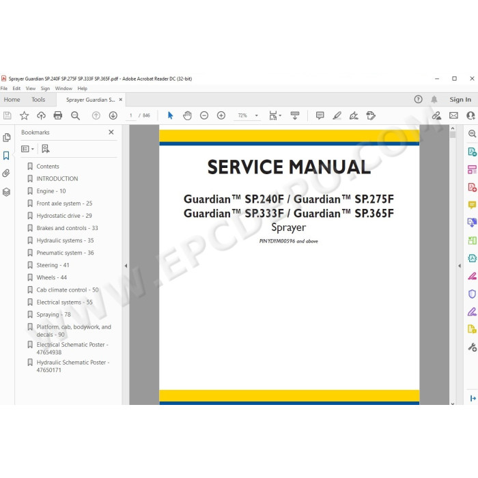Open the Edit menu
Viewport: 478px width, 478px height.
(16, 88)
